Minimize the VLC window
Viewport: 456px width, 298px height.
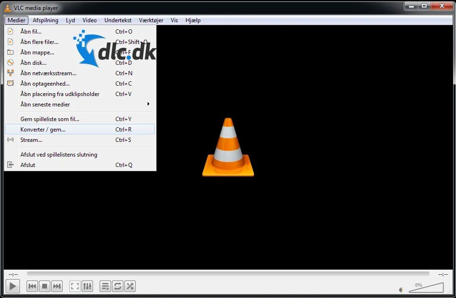tap(411, 6)
